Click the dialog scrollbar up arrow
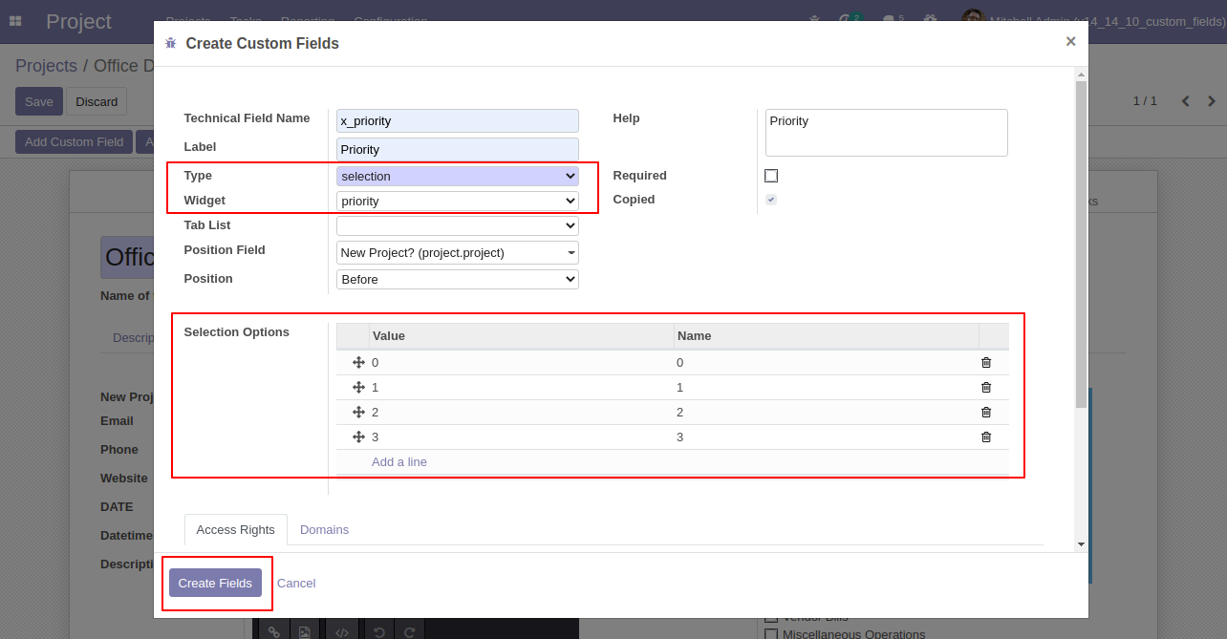1227x639 pixels. [1081, 74]
